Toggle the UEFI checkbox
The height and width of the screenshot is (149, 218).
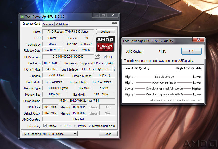pyautogui.click(x=105, y=57)
